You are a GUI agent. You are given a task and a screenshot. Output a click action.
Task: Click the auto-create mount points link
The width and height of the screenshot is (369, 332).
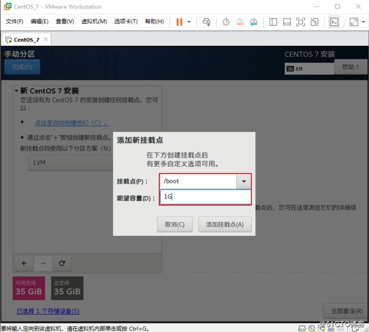pyautogui.click(x=72, y=123)
